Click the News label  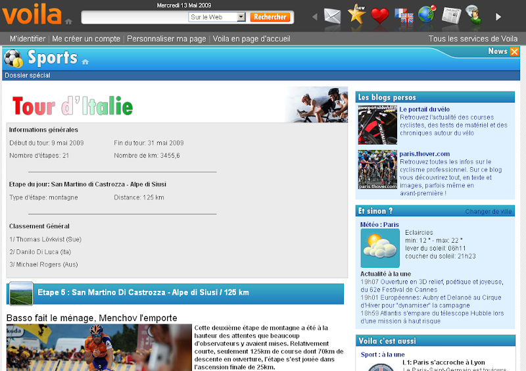click(x=498, y=51)
